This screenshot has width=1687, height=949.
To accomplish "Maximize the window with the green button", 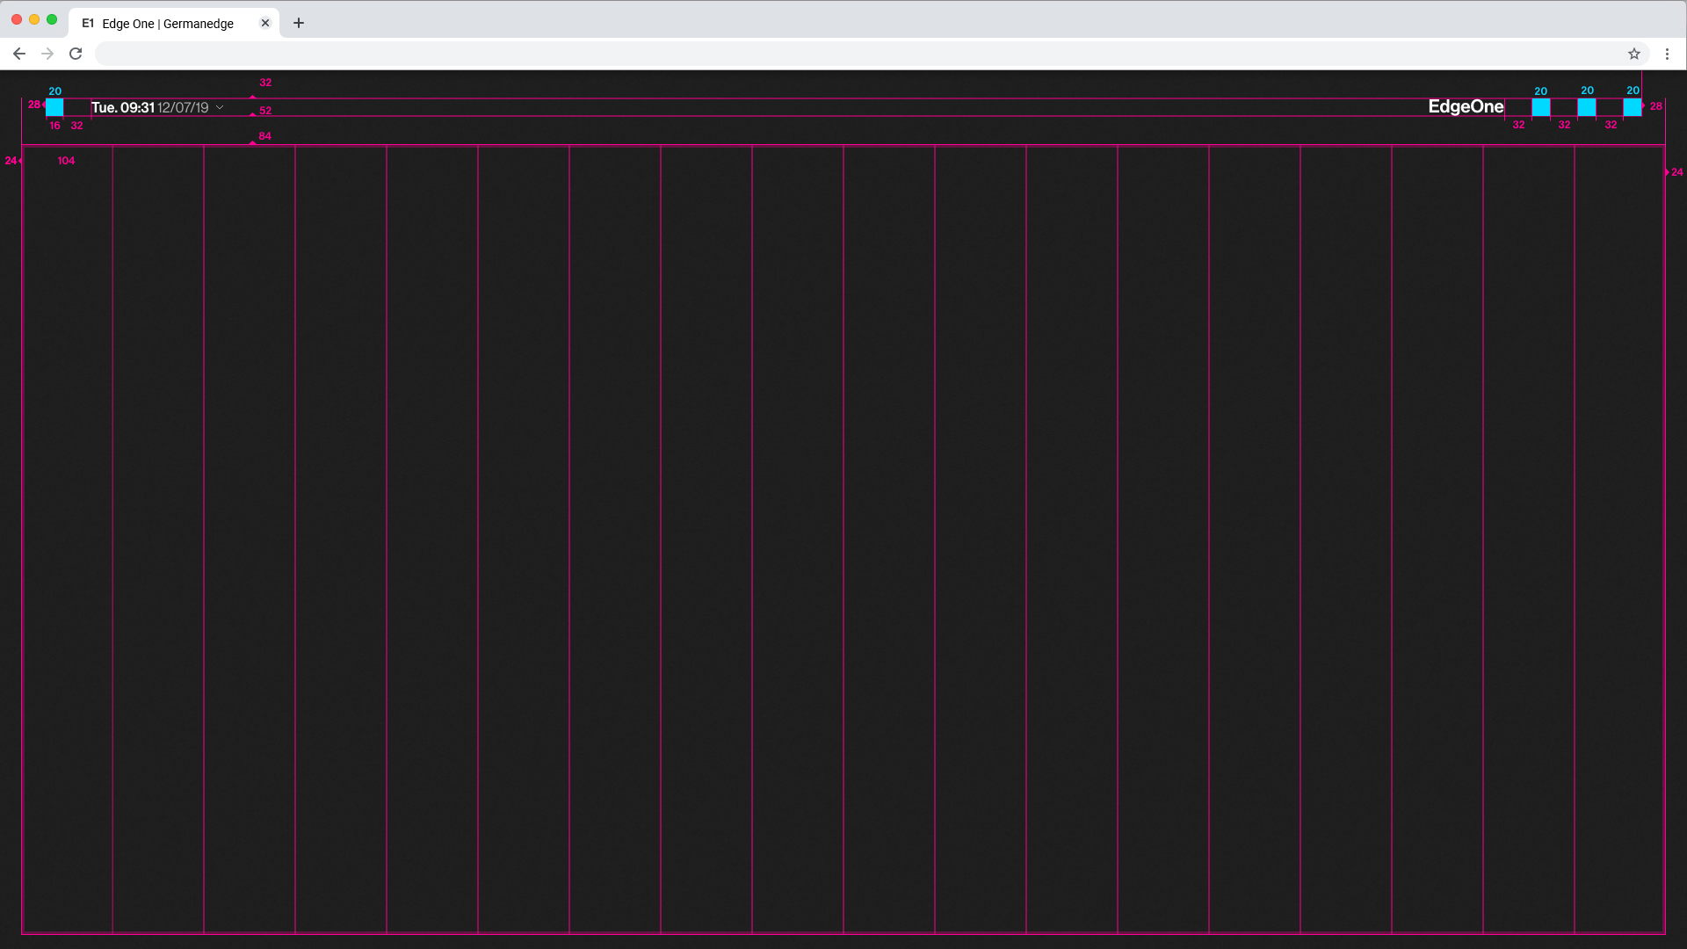I will tap(52, 19).
